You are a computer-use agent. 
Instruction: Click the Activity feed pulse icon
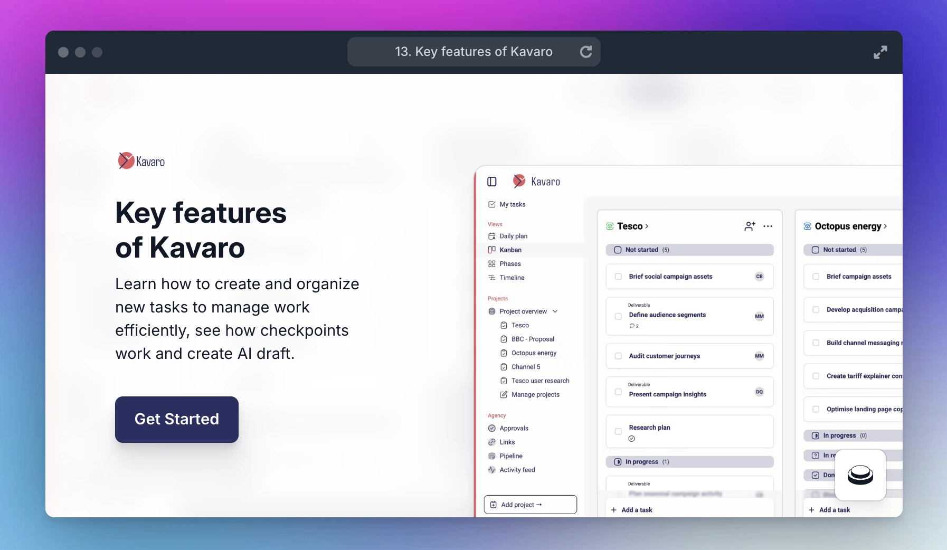coord(492,470)
